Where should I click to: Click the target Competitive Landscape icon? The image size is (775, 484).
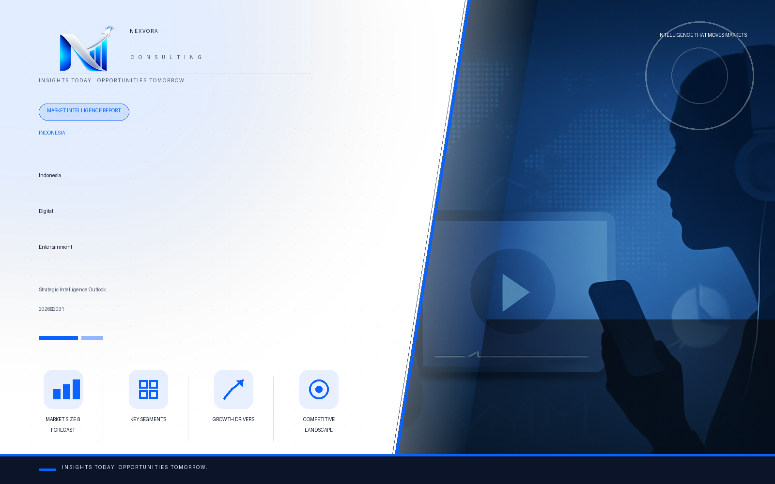319,389
